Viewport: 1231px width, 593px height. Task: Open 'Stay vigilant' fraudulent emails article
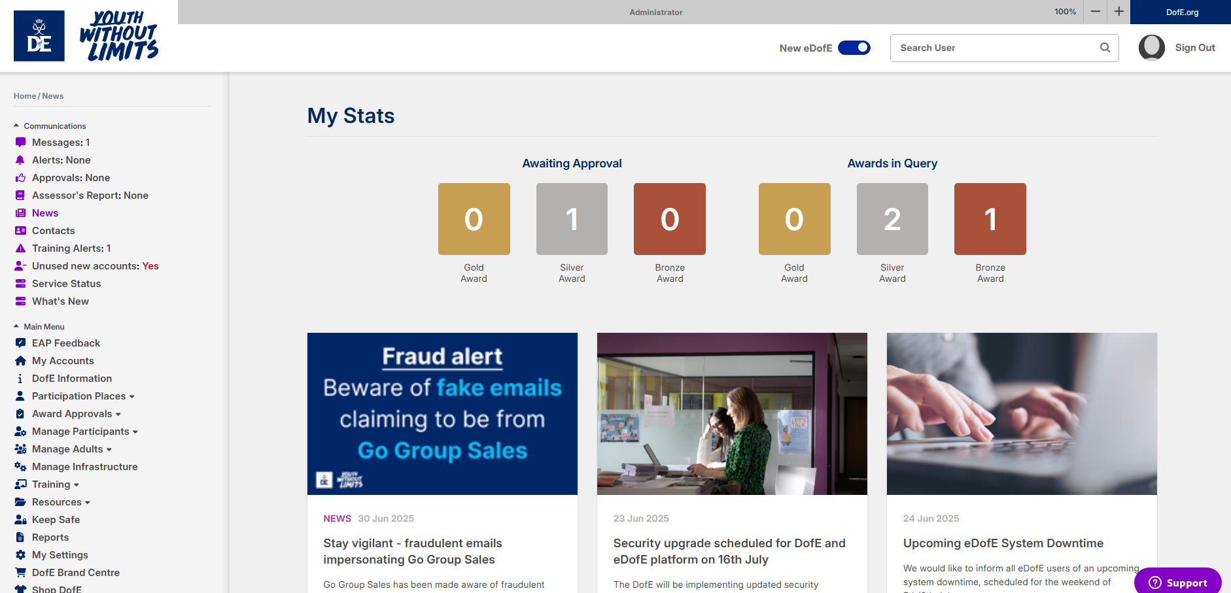click(413, 551)
